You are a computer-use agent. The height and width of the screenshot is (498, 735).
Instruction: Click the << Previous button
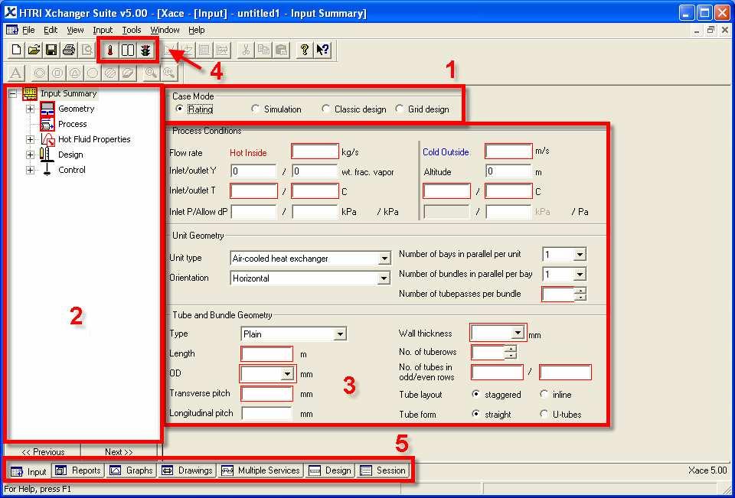click(x=43, y=452)
